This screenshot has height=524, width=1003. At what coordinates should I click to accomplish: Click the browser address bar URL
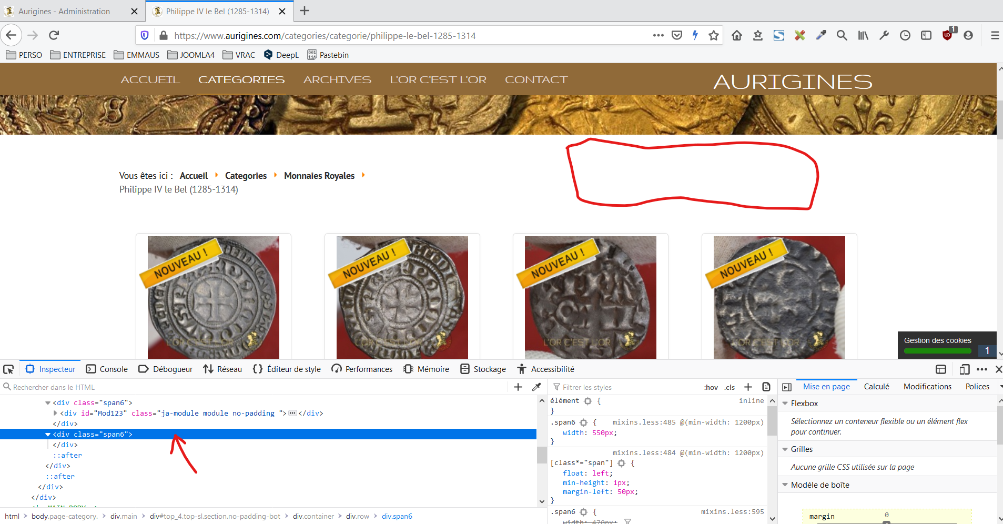point(325,36)
